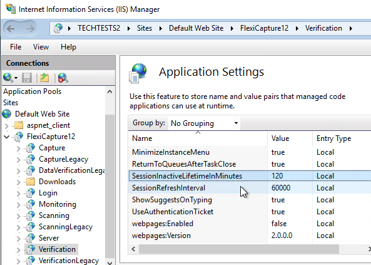This screenshot has height=265, width=371.
Task: Click the 2.0.0.0 value cell
Action: 282,236
